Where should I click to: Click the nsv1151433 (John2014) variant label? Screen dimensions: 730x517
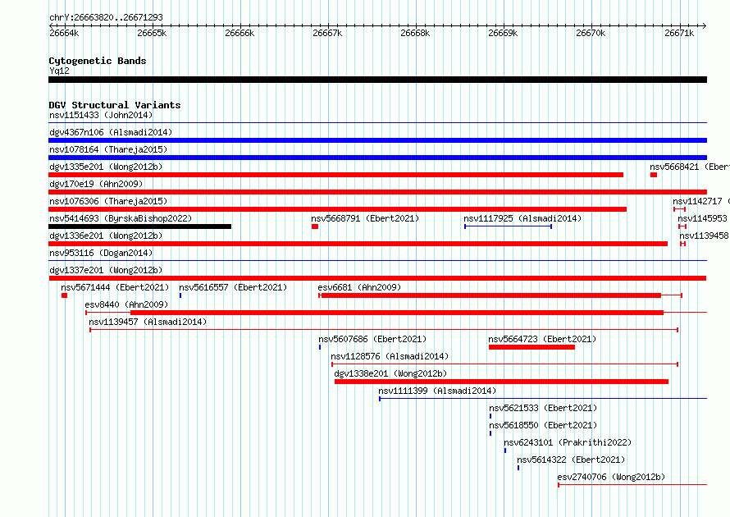pos(101,115)
